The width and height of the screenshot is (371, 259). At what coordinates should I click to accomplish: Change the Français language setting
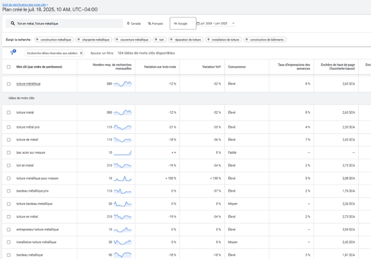coord(155,23)
